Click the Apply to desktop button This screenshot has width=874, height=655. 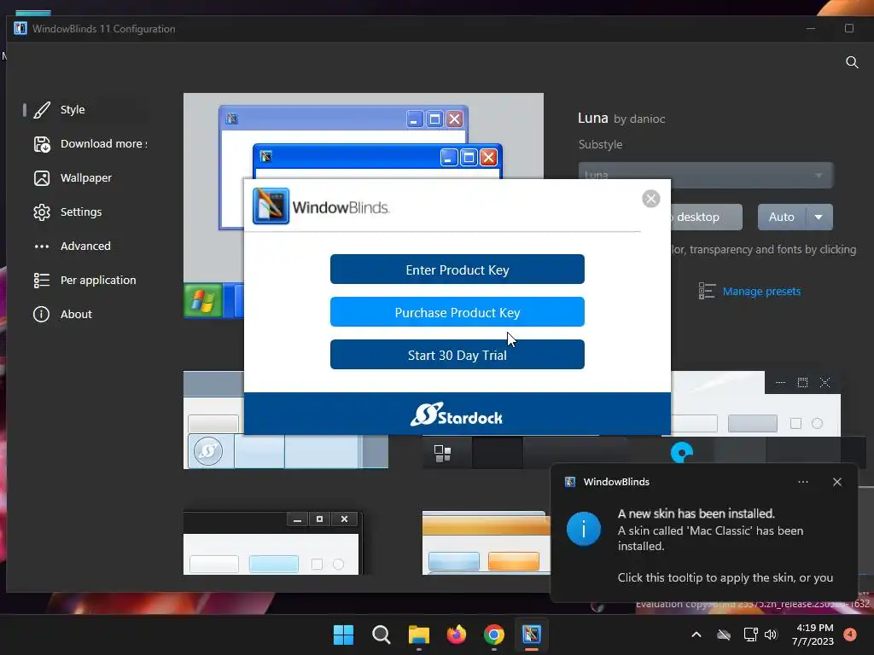[x=706, y=217]
